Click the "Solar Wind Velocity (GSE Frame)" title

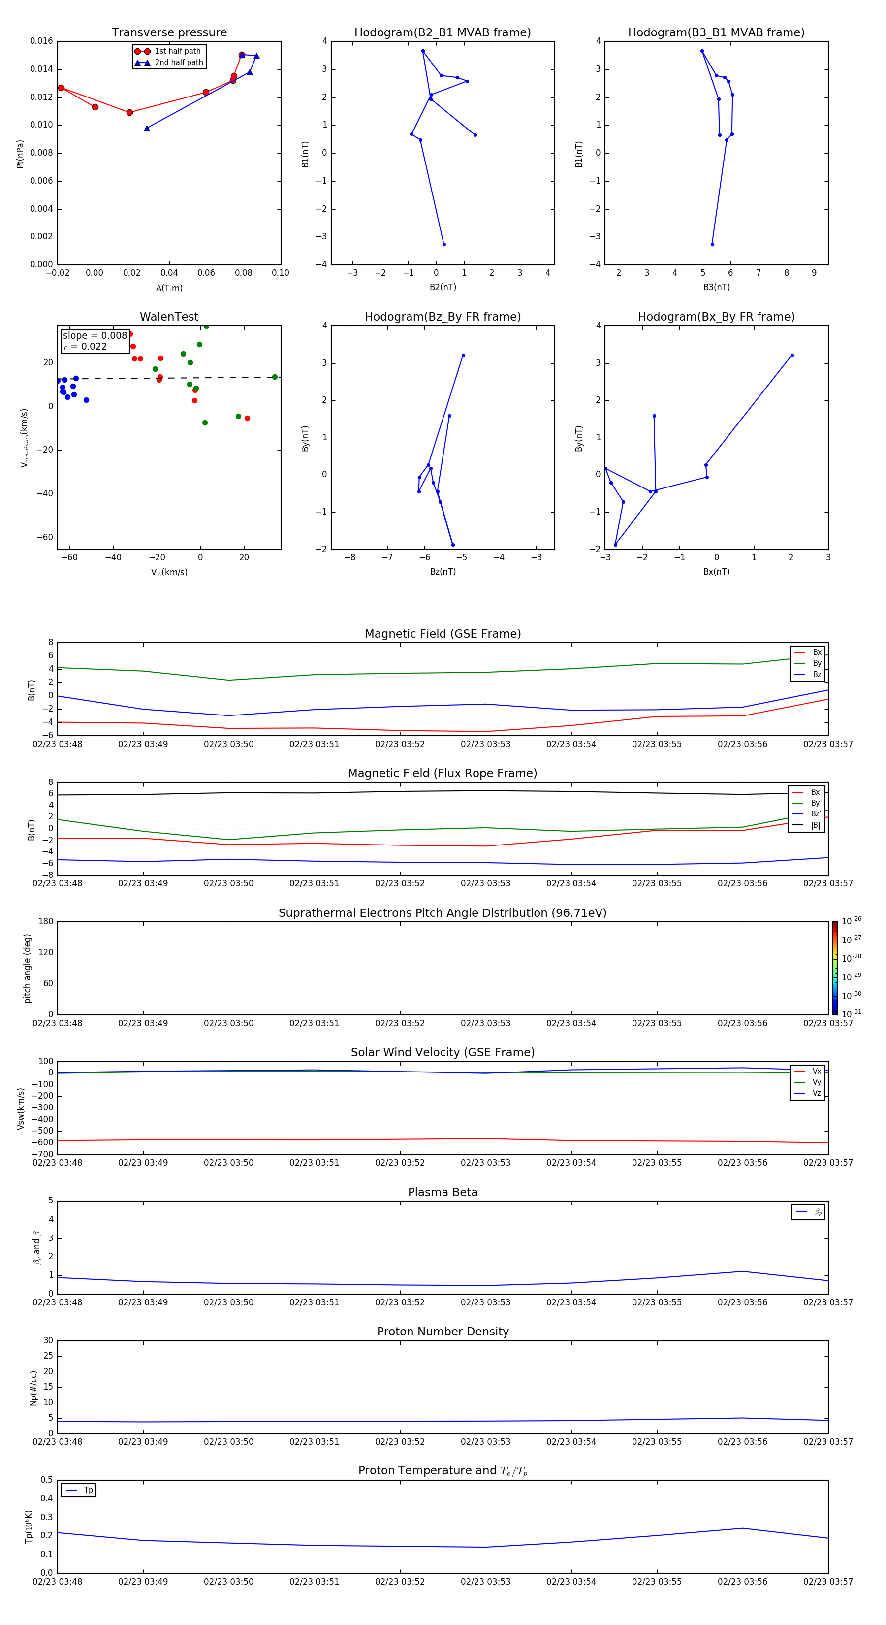(x=443, y=1052)
